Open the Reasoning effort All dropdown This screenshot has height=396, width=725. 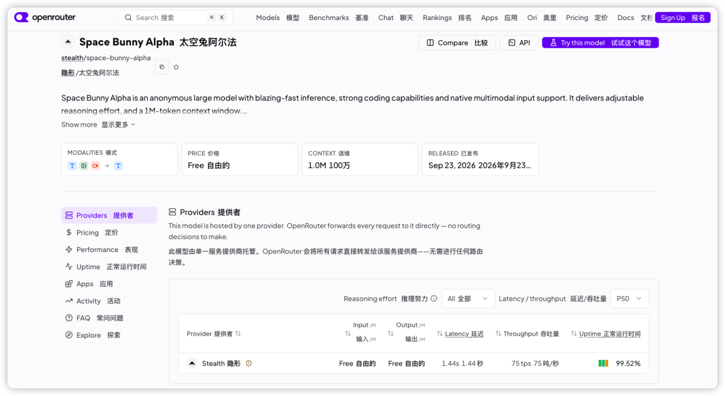coord(468,299)
